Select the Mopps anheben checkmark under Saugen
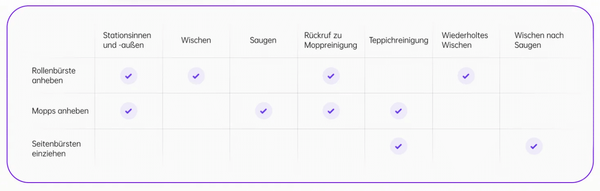 264,111
